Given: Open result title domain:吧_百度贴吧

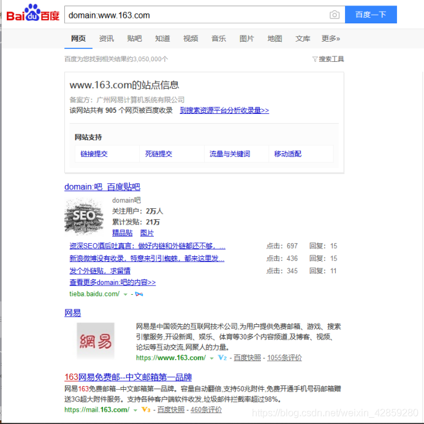Looking at the screenshot, I should pos(102,187).
